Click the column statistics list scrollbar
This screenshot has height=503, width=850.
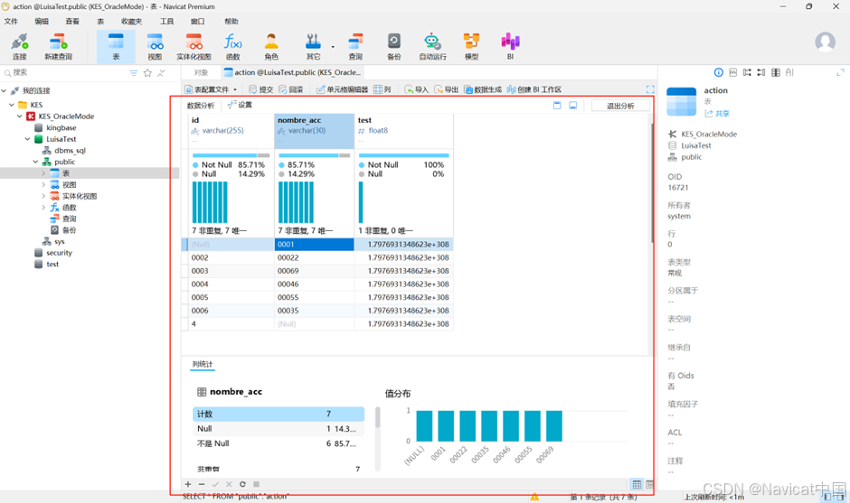pos(377,417)
